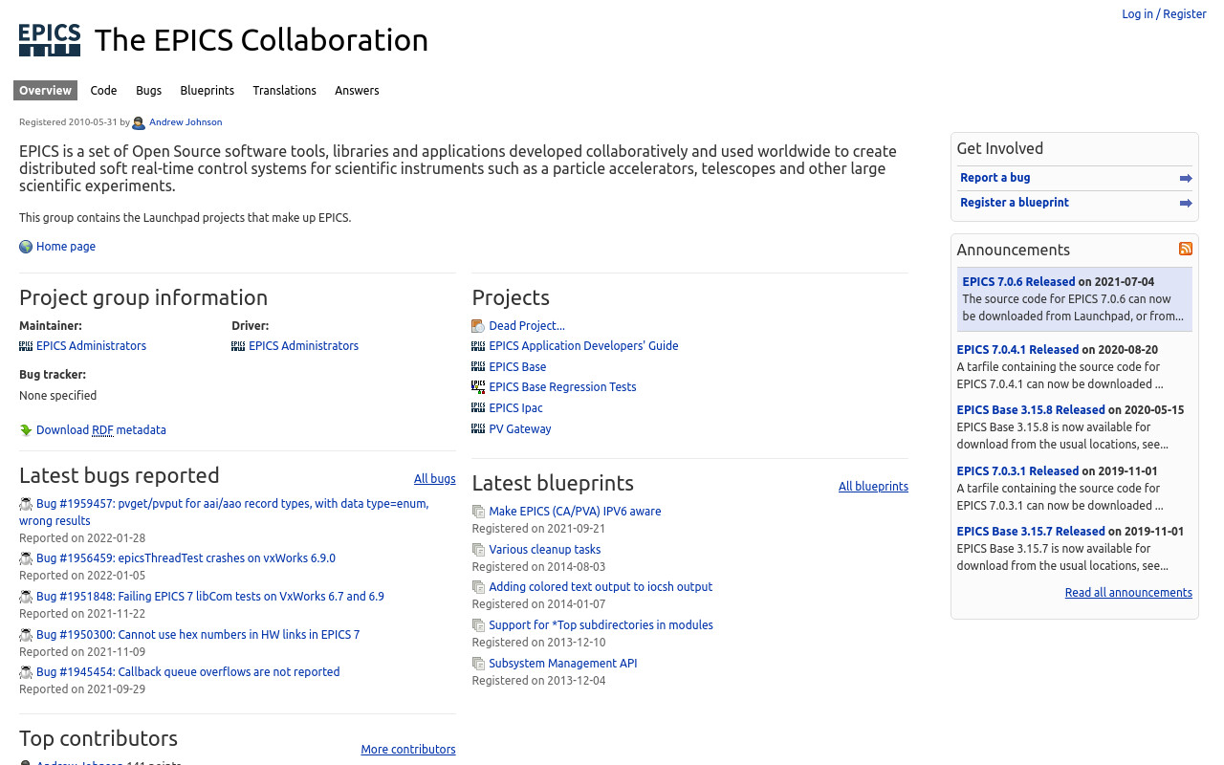Open the All blueprints link

(x=873, y=487)
